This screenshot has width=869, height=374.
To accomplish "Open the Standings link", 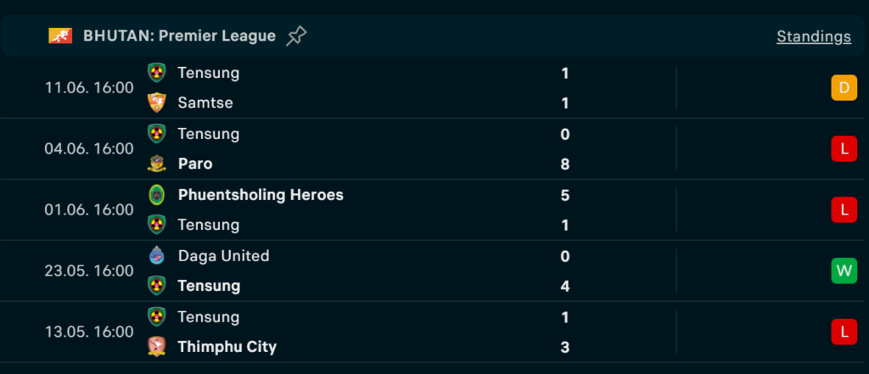I will [x=814, y=36].
